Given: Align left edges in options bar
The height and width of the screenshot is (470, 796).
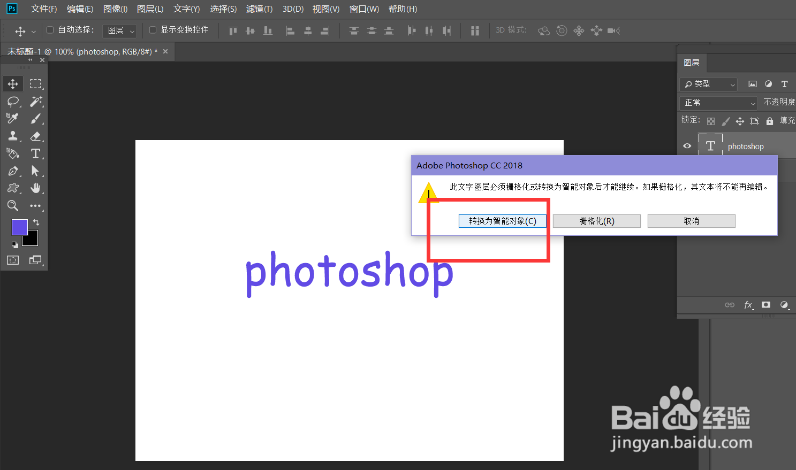Looking at the screenshot, I should 290,30.
